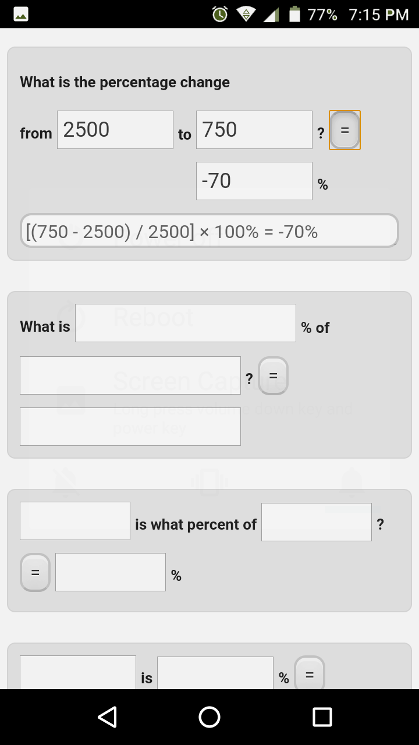The width and height of the screenshot is (419, 745).
Task: Open Recent apps with the square navigation button
Action: 322,717
